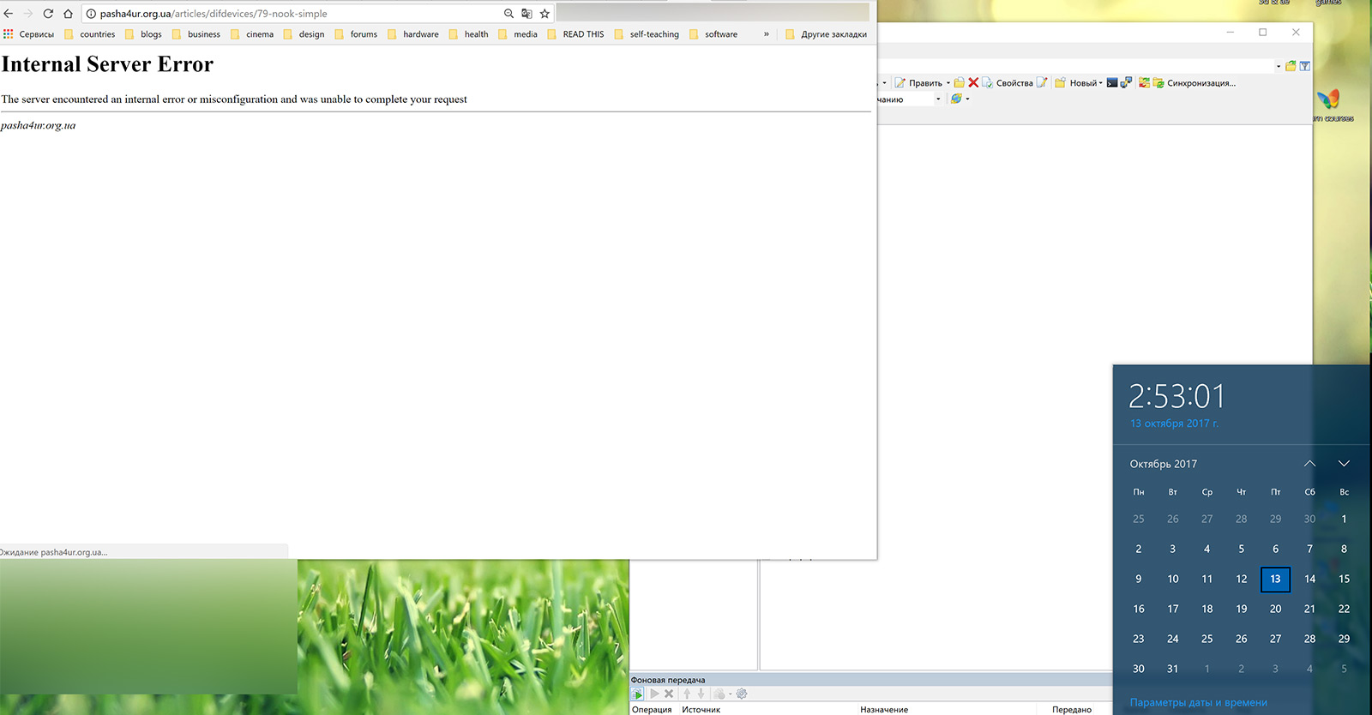Reload the Internal Server Error page
Viewport: 1372px width, 715px height.
(x=48, y=14)
